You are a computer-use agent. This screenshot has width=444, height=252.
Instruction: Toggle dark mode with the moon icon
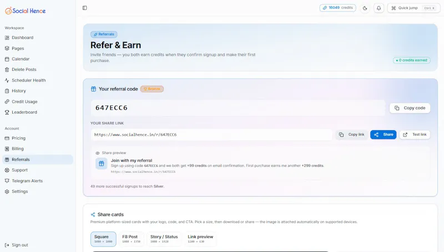pyautogui.click(x=365, y=8)
